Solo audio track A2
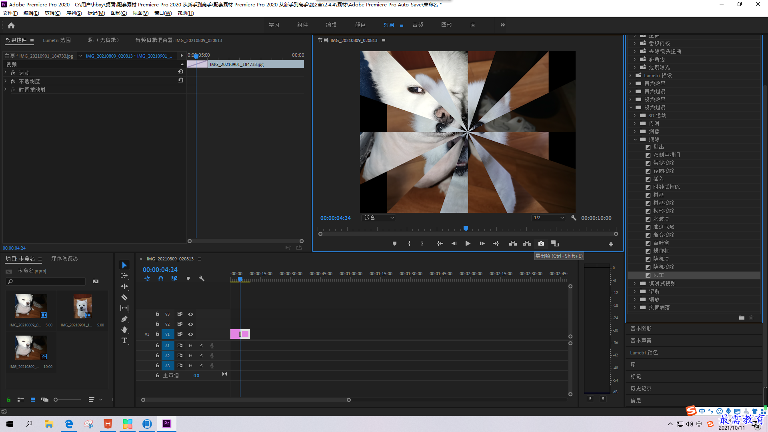The width and height of the screenshot is (768, 432). tap(201, 356)
